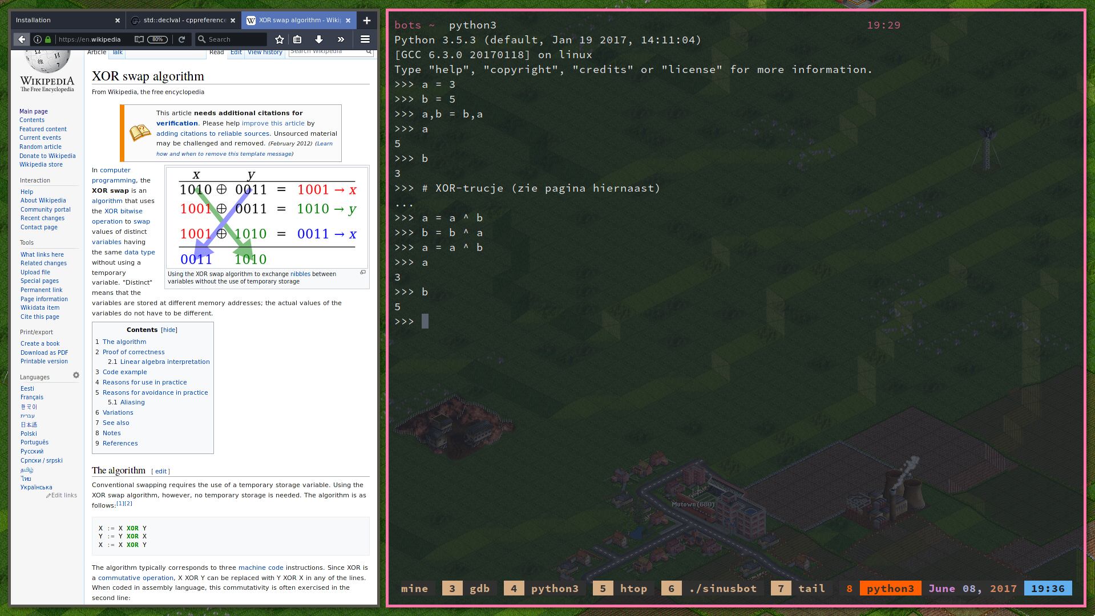Open a new tab with plus button
Viewport: 1095px width, 616px height.
coord(367,21)
